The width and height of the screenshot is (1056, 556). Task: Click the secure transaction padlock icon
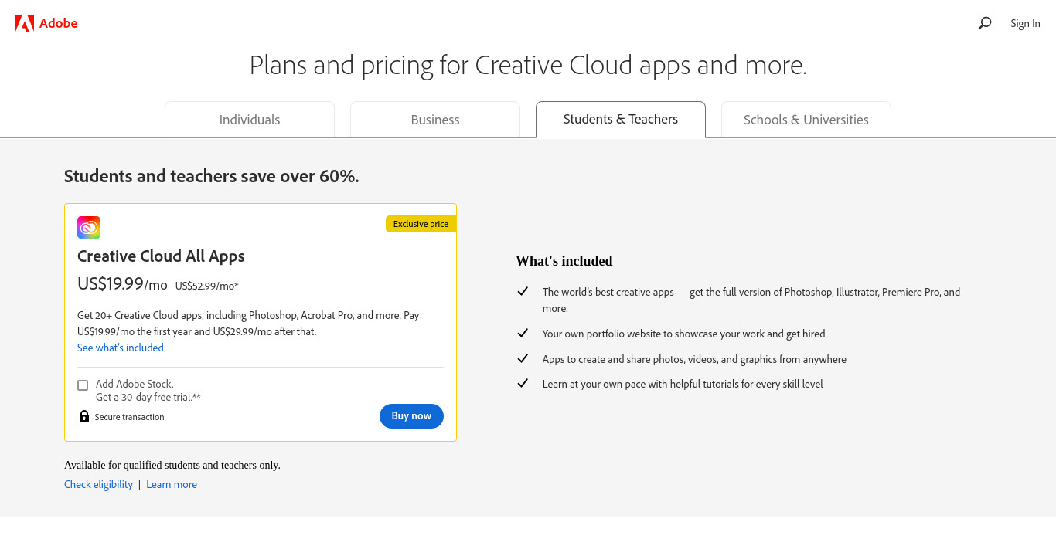pos(84,416)
